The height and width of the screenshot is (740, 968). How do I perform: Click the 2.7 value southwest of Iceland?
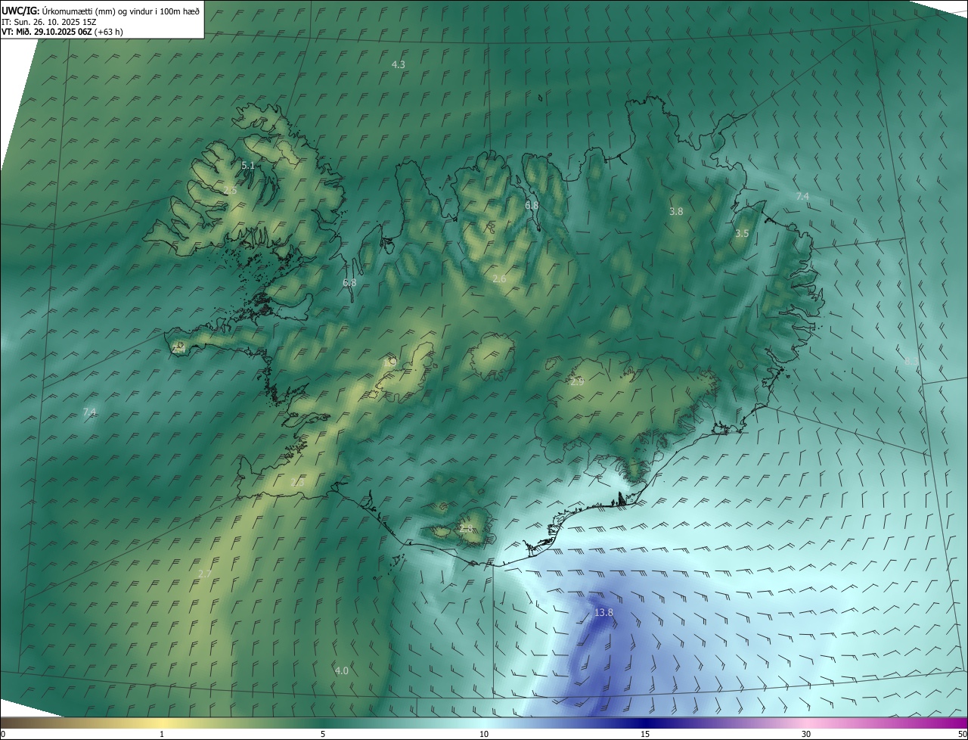click(x=205, y=574)
